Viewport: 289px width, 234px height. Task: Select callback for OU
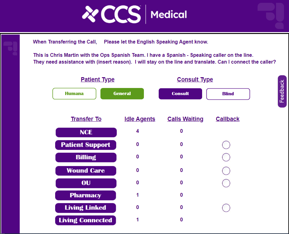226,183
